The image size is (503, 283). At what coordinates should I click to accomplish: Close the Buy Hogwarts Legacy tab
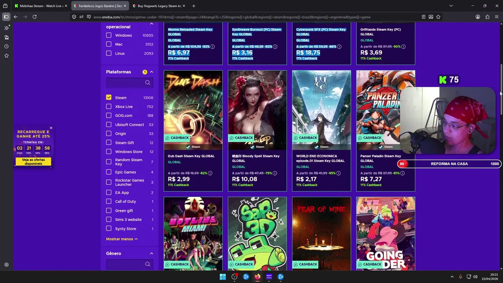coord(184,6)
